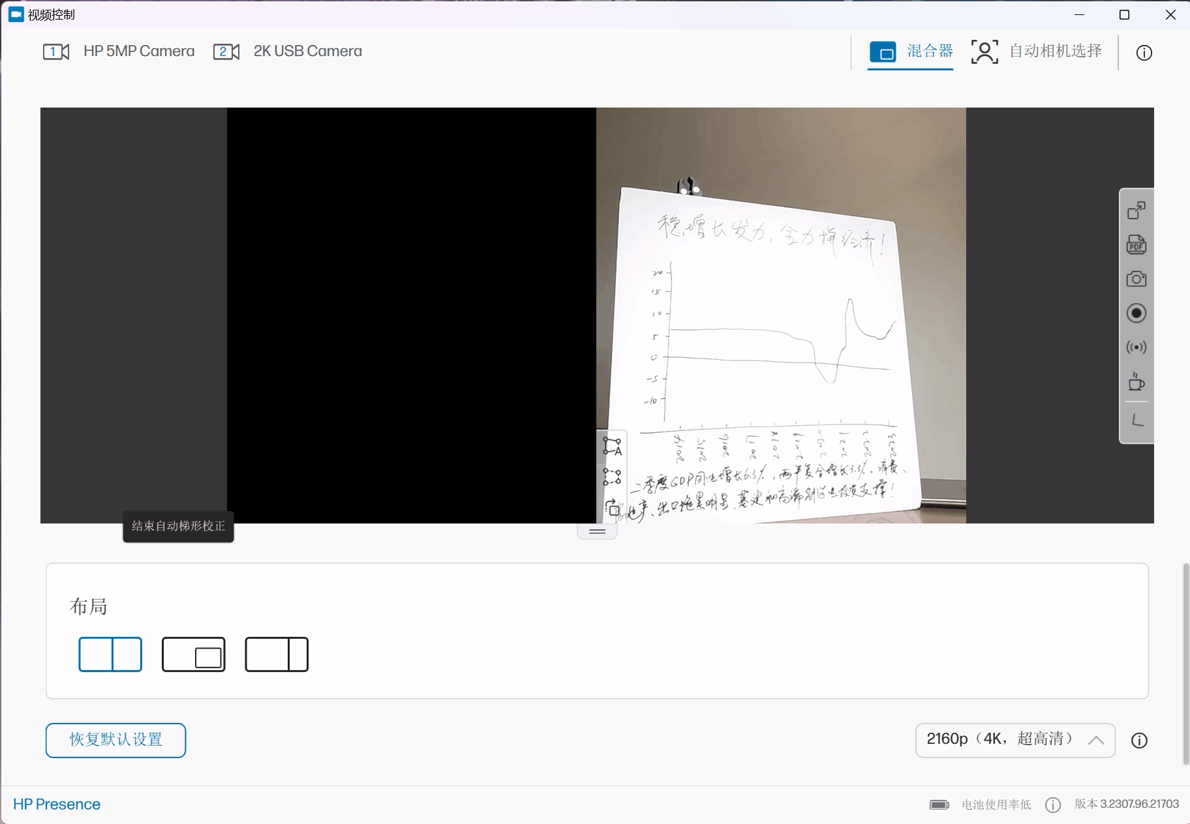This screenshot has height=824, width=1190.
Task: Click the 恢复默认设置 button
Action: pyautogui.click(x=115, y=740)
